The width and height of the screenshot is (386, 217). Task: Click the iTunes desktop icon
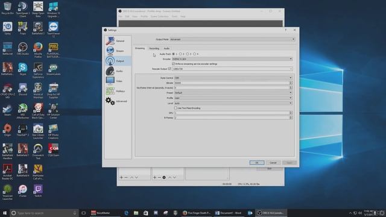point(23,190)
